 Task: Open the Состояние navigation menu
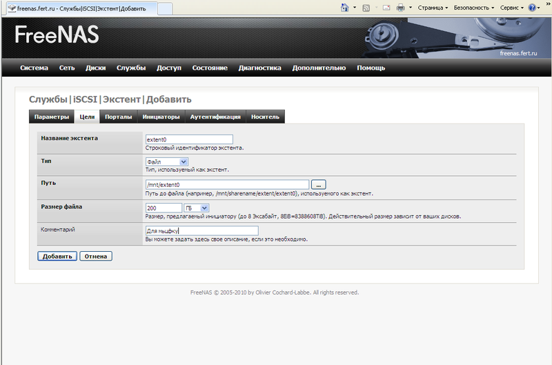click(x=210, y=68)
